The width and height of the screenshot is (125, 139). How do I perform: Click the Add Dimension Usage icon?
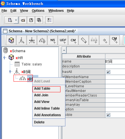coord(32,40)
